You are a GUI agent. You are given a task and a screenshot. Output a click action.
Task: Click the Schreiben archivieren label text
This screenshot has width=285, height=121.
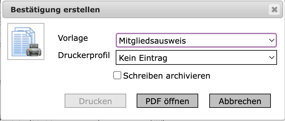pos(167,76)
